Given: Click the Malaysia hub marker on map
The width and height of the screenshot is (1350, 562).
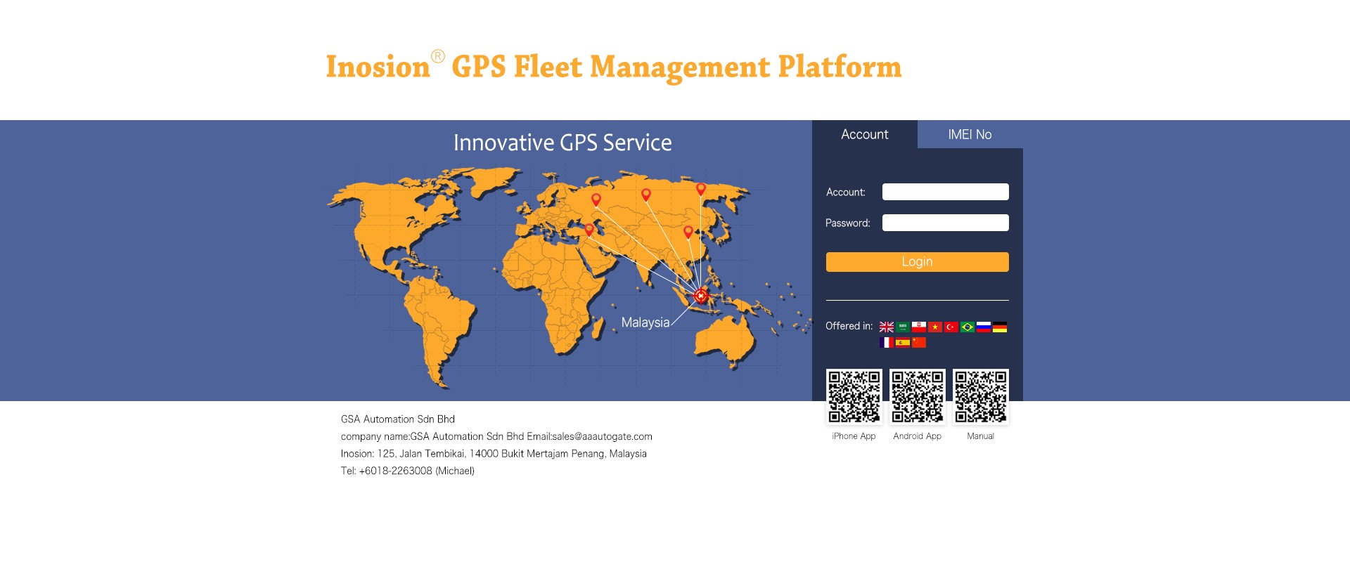Looking at the screenshot, I should tap(700, 296).
